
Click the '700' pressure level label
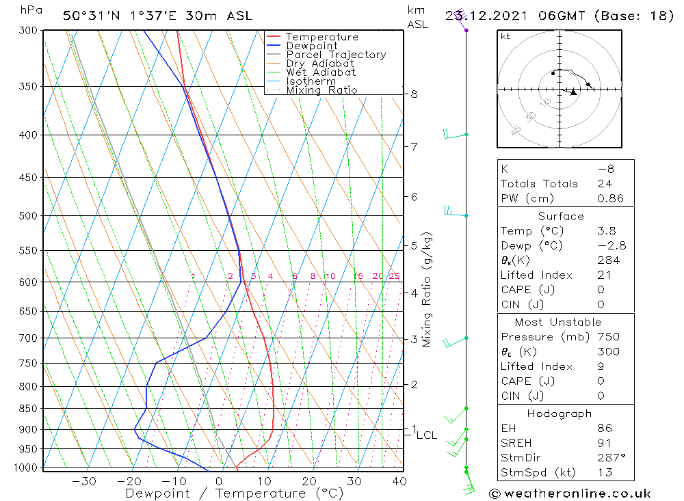(x=28, y=338)
